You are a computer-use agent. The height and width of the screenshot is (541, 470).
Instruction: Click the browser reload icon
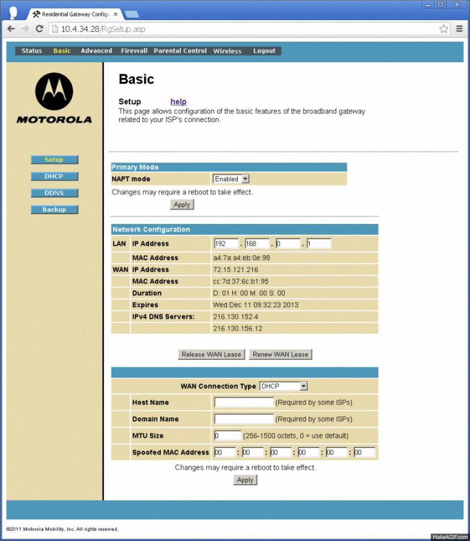pyautogui.click(x=40, y=29)
